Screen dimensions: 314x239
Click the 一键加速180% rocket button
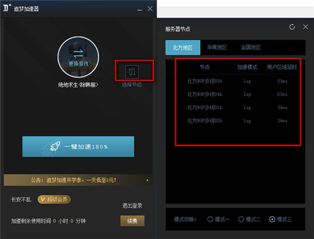tap(78, 147)
